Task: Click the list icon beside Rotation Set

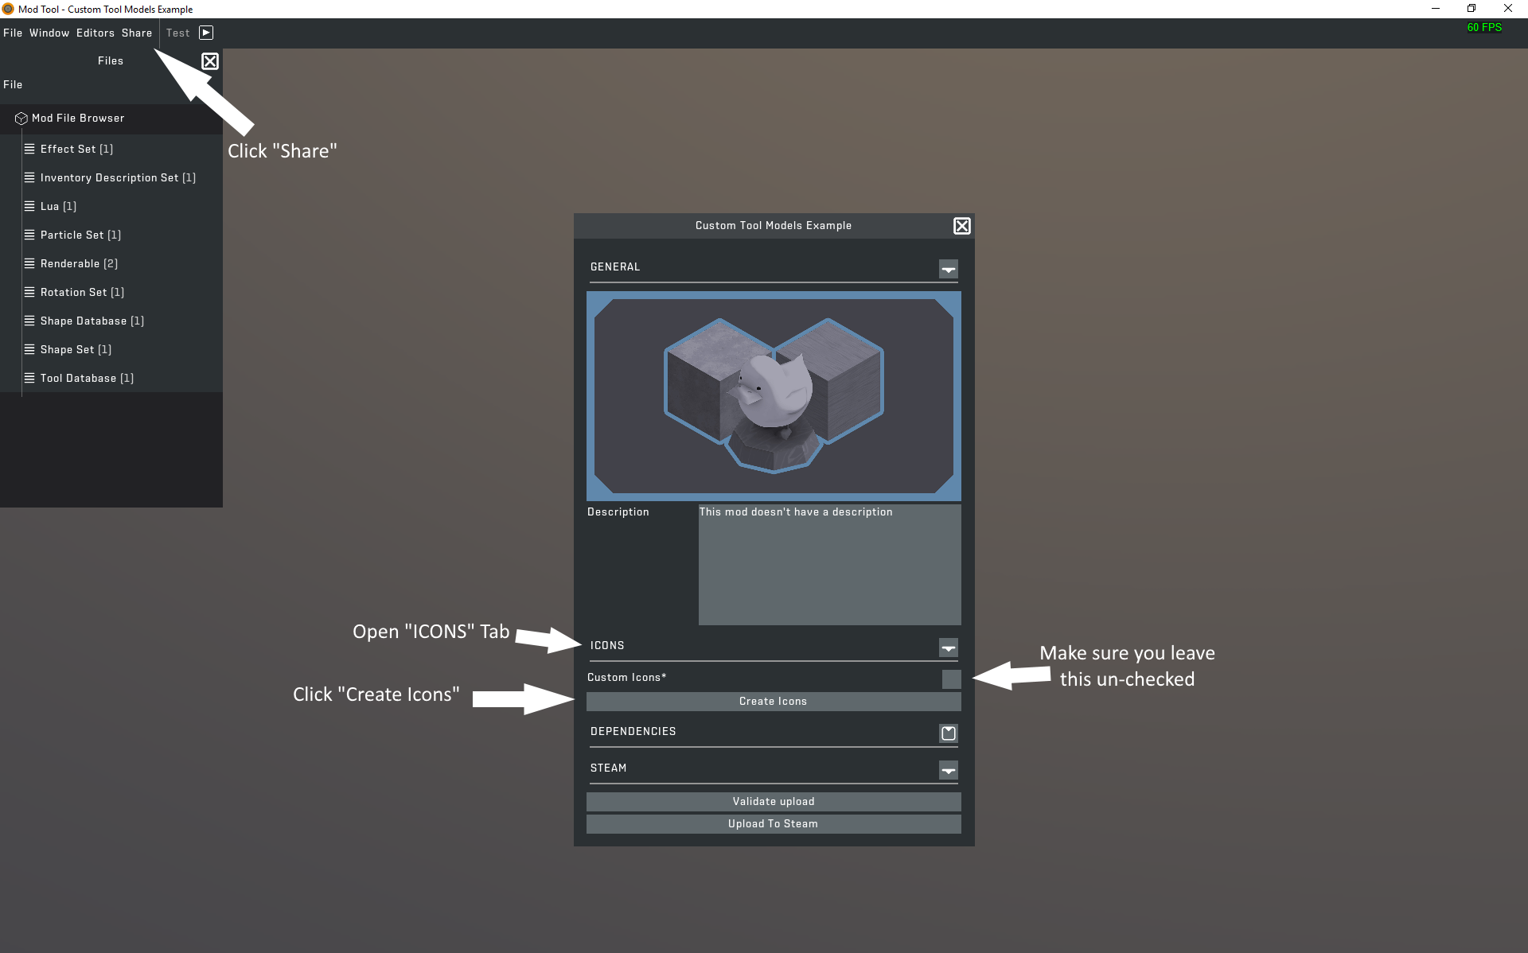Action: (x=29, y=292)
